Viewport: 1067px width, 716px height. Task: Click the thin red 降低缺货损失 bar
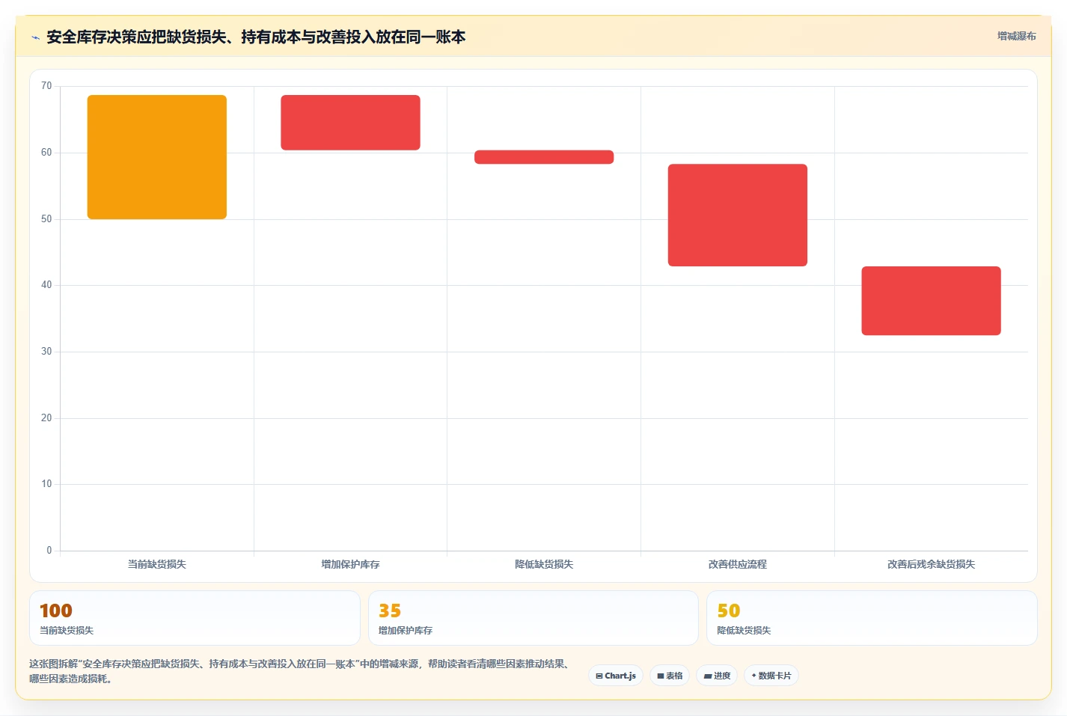pos(544,157)
